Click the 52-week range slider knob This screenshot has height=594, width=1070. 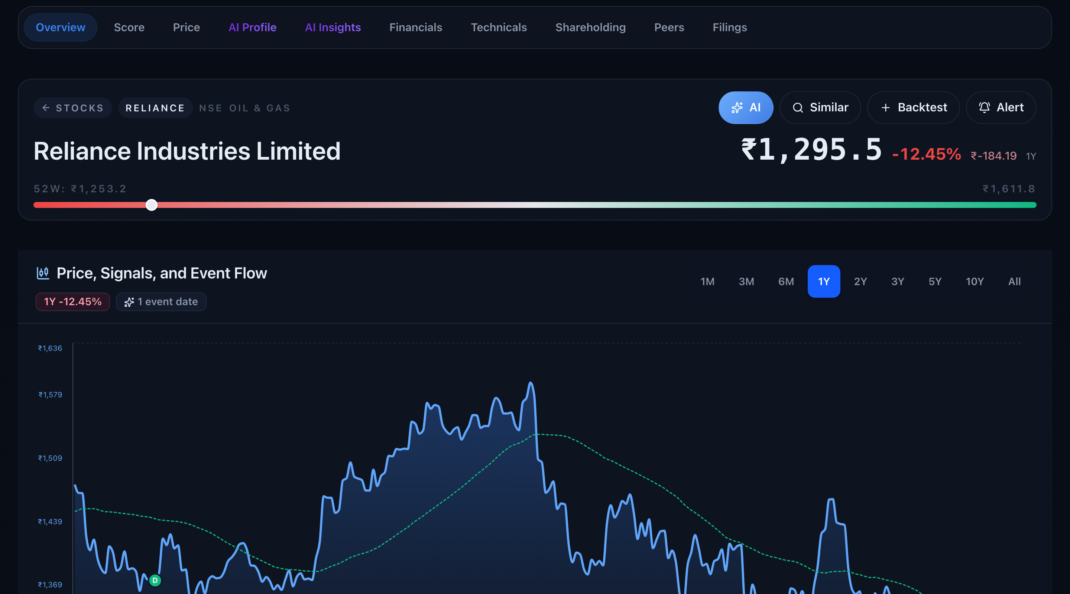coord(152,205)
